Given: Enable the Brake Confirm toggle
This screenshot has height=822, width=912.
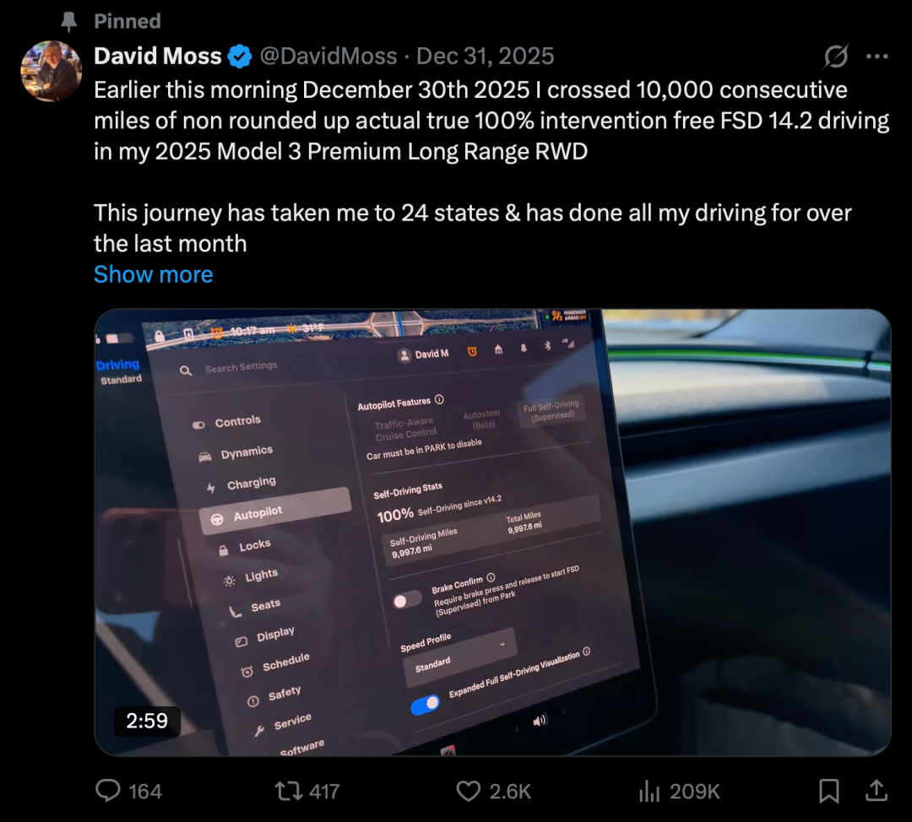Looking at the screenshot, I should (x=408, y=598).
